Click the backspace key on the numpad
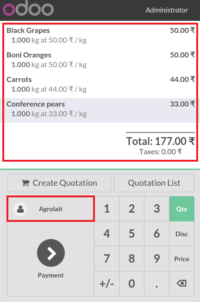200x302 pixels. [x=182, y=283]
